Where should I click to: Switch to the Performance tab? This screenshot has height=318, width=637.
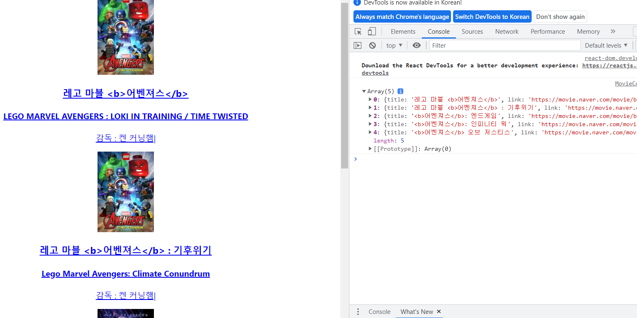(548, 32)
